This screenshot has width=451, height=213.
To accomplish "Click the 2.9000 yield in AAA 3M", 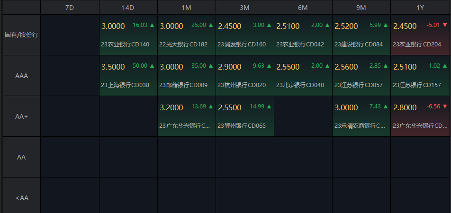I will [x=229, y=67].
